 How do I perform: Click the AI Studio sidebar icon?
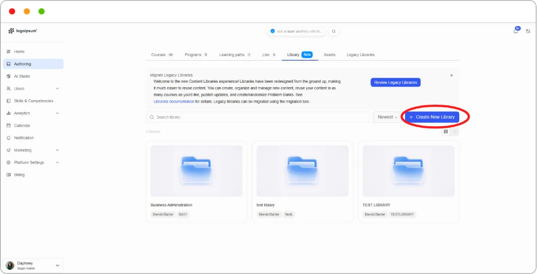[9, 76]
